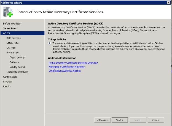Select Before You Begin in sidebar

tap(12, 24)
